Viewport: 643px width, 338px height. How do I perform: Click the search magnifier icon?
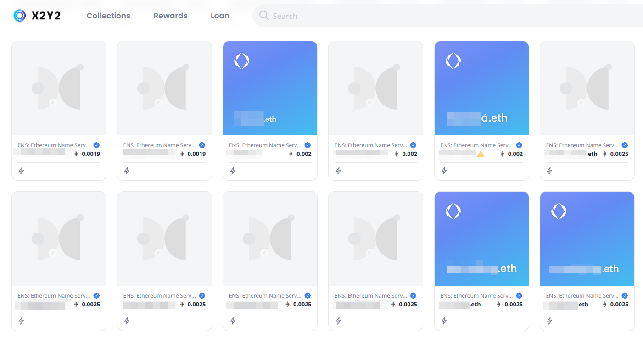[x=264, y=16]
